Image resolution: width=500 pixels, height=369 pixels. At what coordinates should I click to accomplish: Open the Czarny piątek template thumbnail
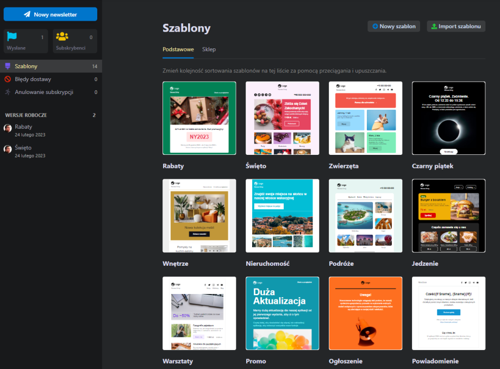tap(448, 118)
